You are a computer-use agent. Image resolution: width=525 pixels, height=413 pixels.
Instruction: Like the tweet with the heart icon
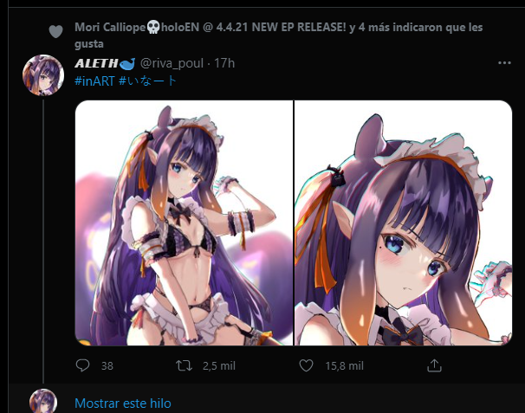pos(306,365)
